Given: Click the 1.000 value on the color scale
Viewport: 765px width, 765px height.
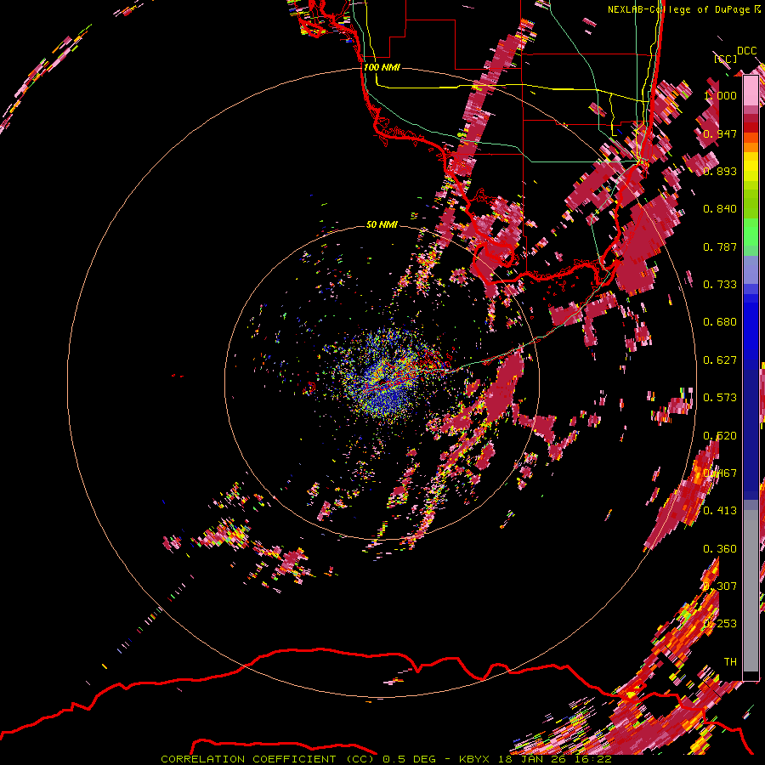Looking at the screenshot, I should (x=720, y=95).
